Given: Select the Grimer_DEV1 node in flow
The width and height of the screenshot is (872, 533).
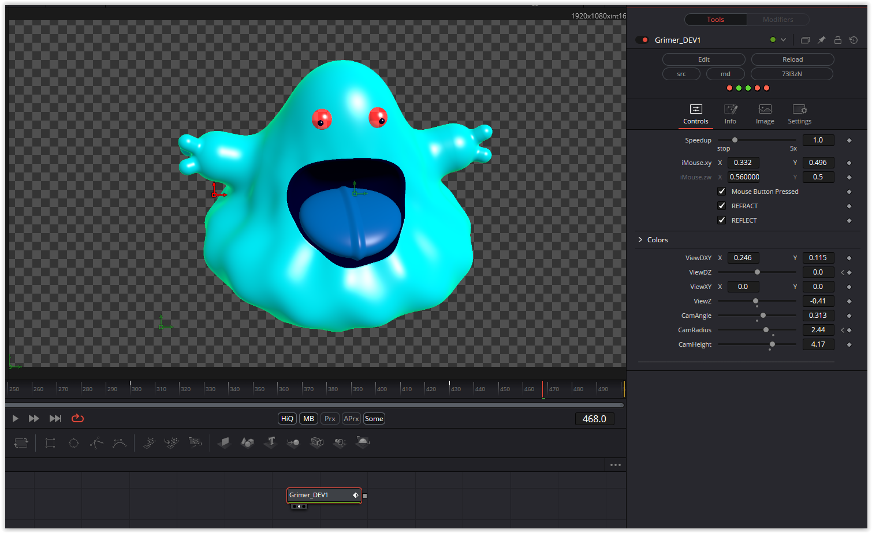Looking at the screenshot, I should click(x=324, y=495).
